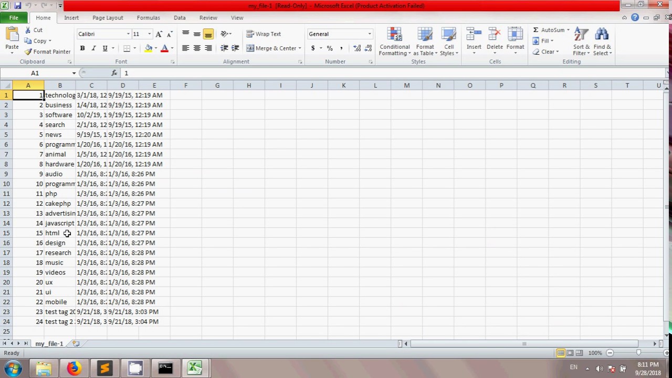This screenshot has width=672, height=378.
Task: Open Sublime Text from the taskbar
Action: pos(104,368)
